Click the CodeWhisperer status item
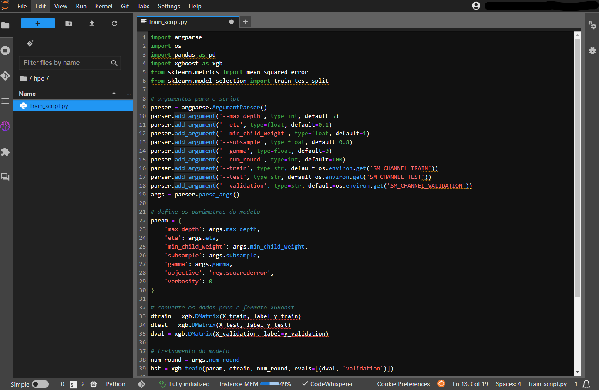 tap(327, 384)
